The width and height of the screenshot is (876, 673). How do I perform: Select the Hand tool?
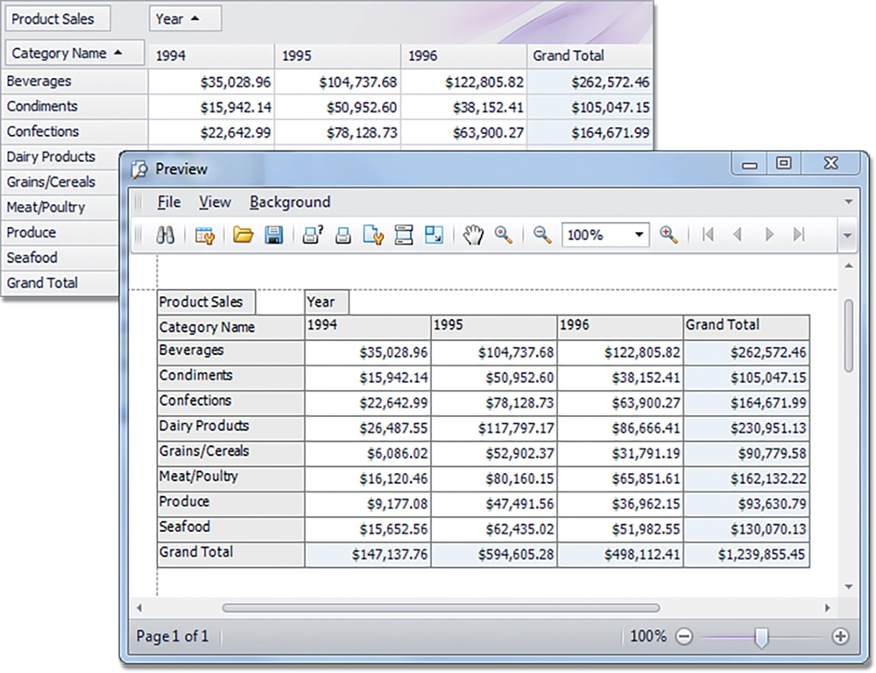pyautogui.click(x=473, y=235)
